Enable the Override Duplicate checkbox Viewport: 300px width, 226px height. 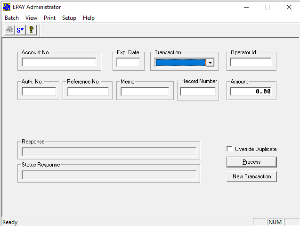click(x=229, y=149)
